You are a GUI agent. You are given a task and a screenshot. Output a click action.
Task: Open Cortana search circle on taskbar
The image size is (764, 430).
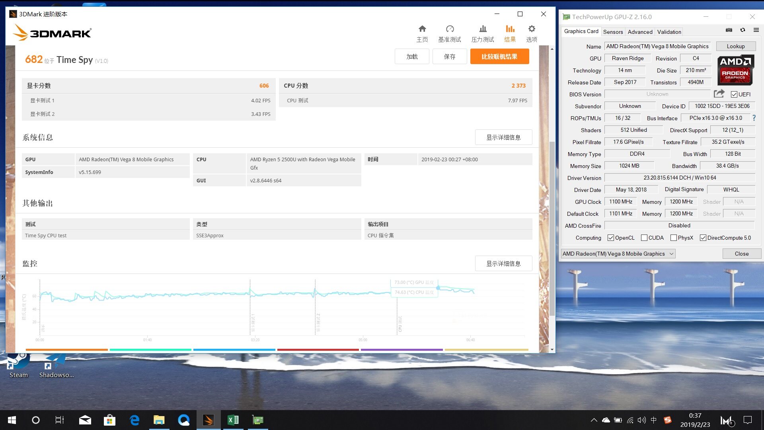[35, 420]
